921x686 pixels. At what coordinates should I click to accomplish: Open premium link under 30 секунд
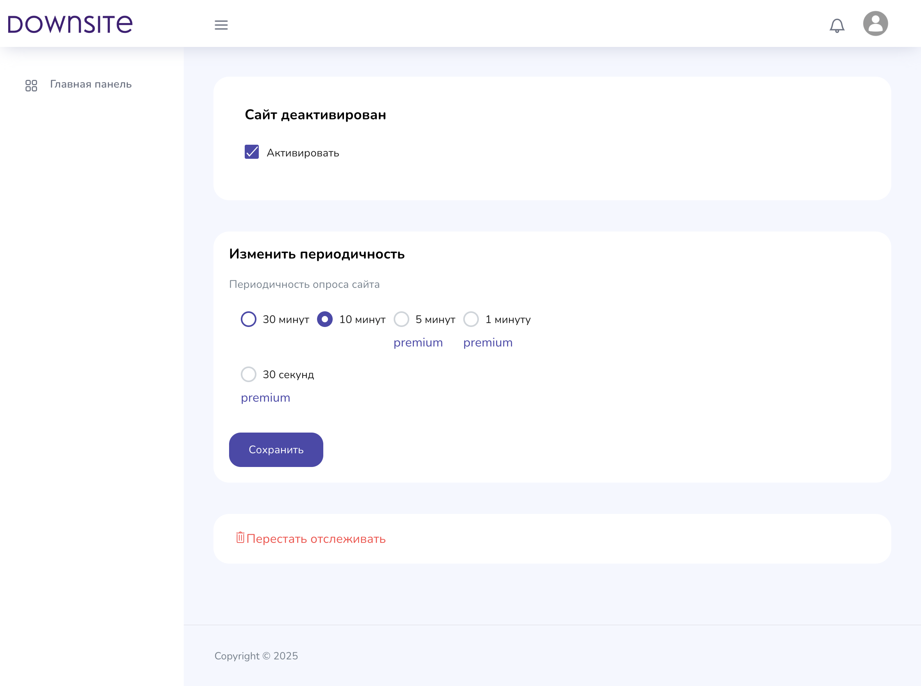coord(266,398)
